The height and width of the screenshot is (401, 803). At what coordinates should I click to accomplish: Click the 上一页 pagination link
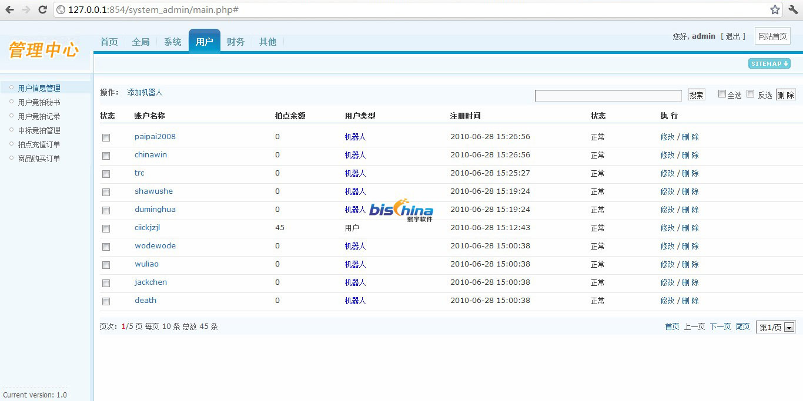click(694, 326)
